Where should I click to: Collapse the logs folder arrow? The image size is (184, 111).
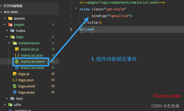(7, 37)
